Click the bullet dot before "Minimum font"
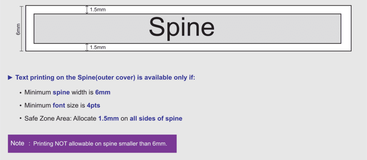This screenshot has height=160, width=367. (x=20, y=106)
